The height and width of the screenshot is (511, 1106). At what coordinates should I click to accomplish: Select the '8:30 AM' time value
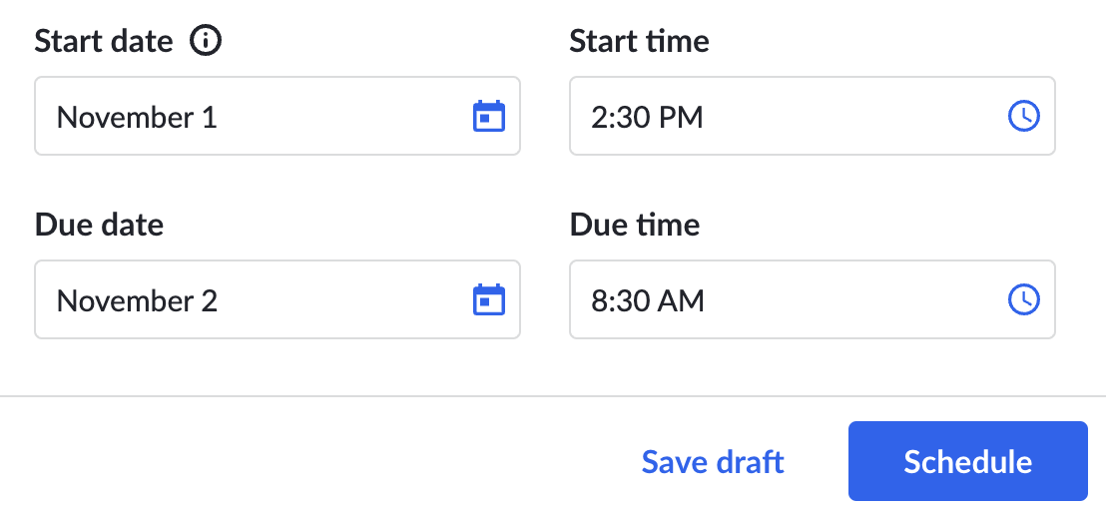(x=648, y=301)
